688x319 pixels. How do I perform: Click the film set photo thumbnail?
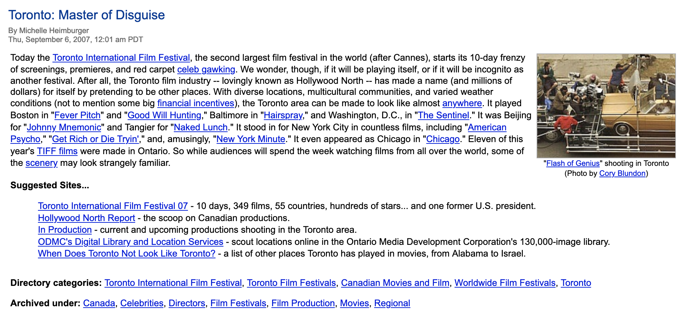click(x=606, y=106)
